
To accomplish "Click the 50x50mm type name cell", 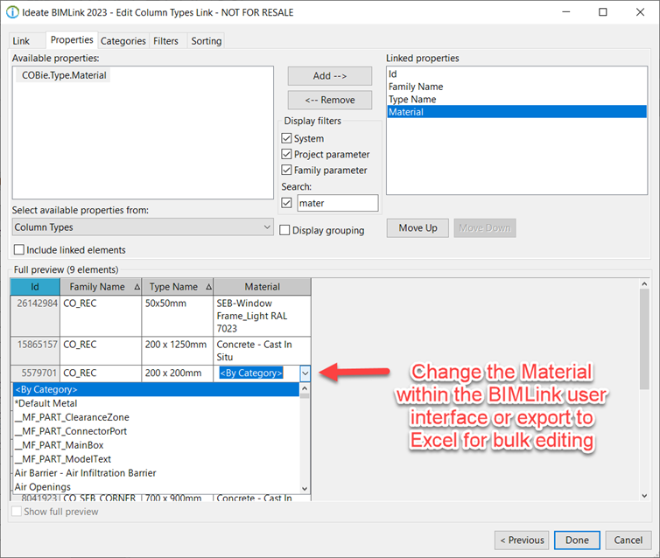I will [178, 316].
